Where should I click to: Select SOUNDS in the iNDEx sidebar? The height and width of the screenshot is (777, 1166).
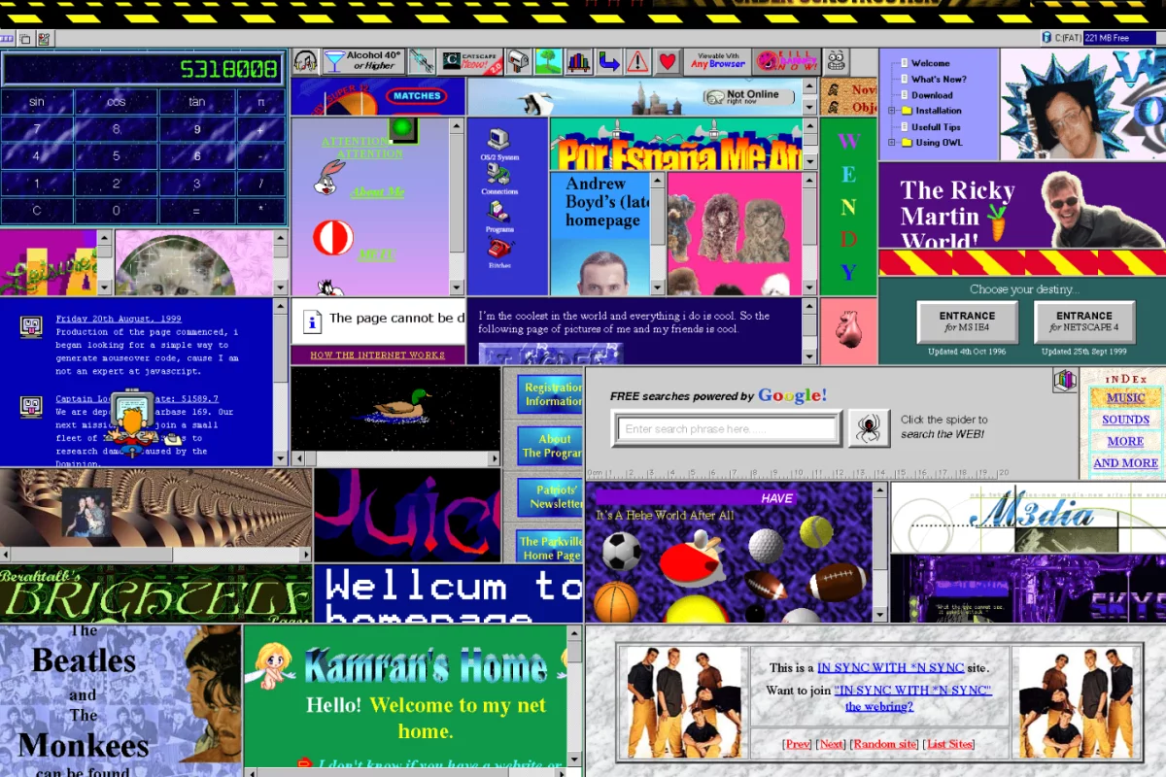(x=1124, y=420)
